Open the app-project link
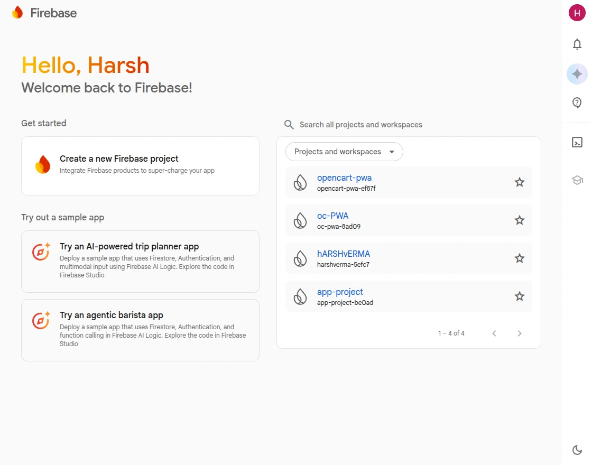The image size is (592, 465). pyautogui.click(x=340, y=292)
